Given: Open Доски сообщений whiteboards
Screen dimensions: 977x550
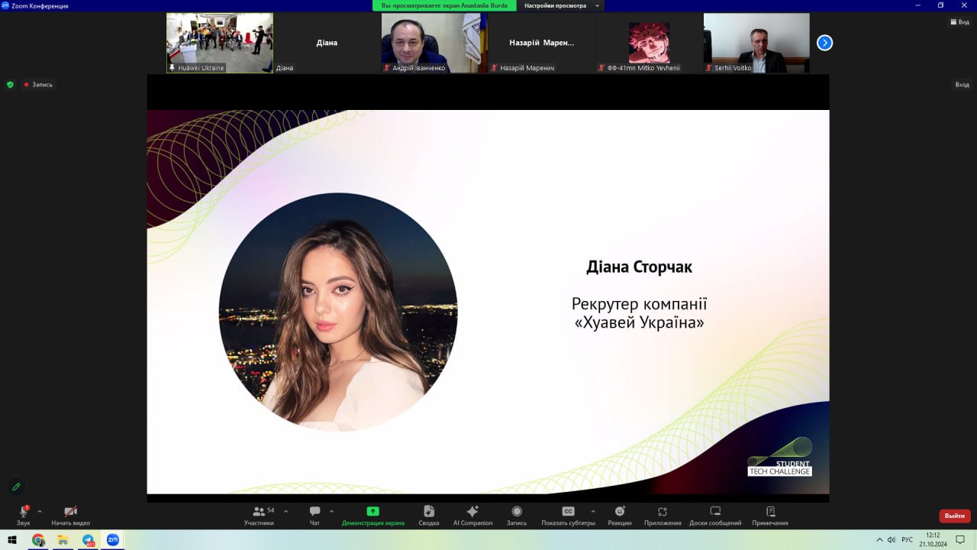Looking at the screenshot, I should coord(715,515).
